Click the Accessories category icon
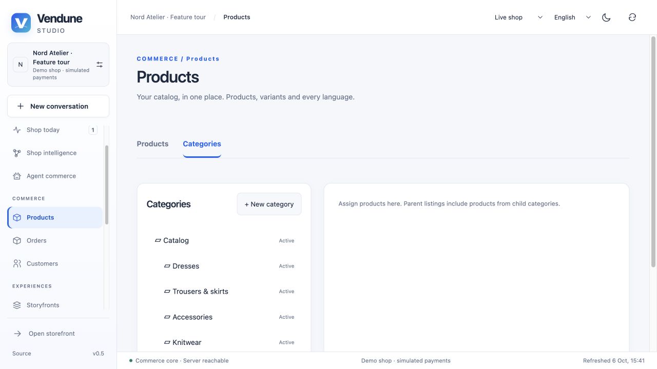 click(167, 317)
